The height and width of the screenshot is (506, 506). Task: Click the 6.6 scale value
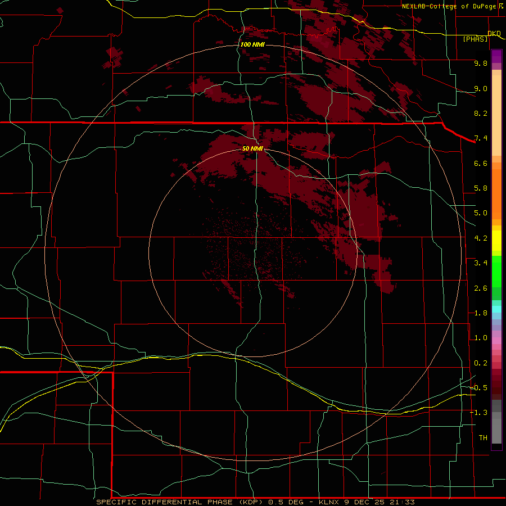tap(481, 163)
